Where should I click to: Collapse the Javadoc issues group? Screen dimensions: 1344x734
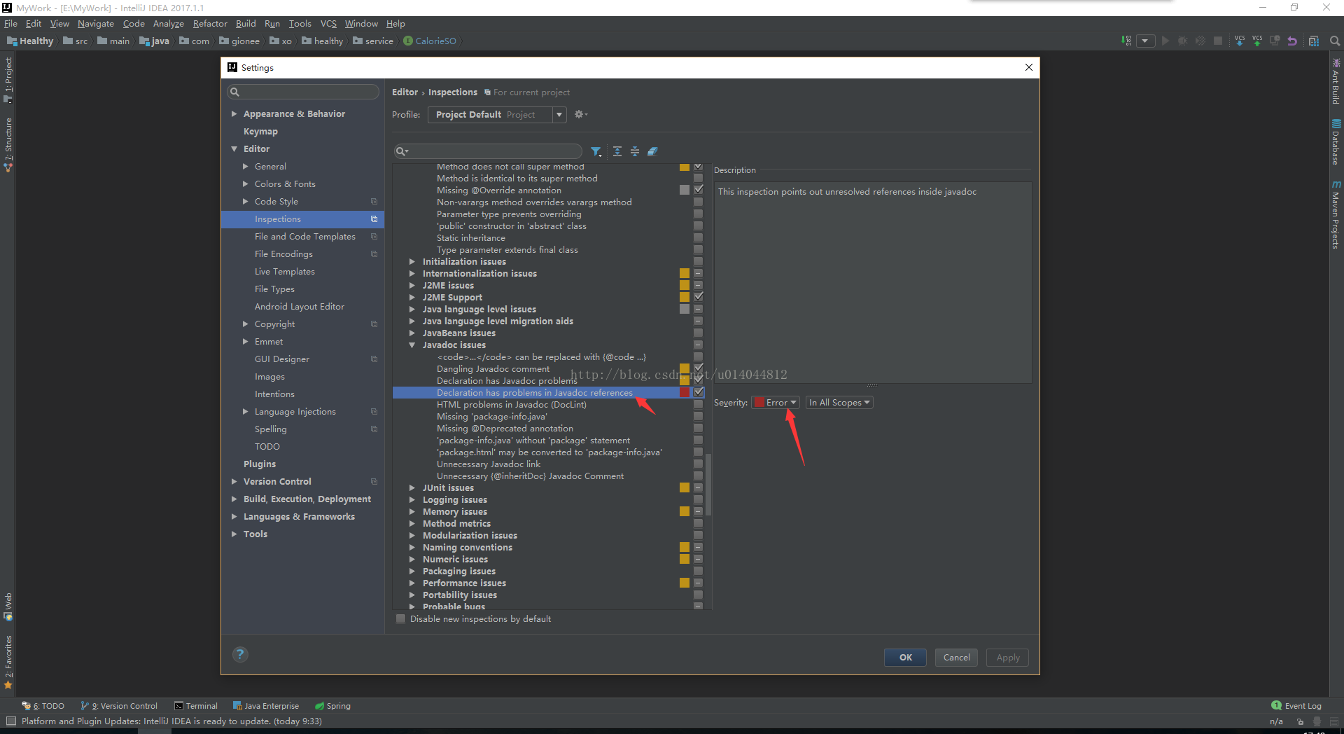pos(412,345)
